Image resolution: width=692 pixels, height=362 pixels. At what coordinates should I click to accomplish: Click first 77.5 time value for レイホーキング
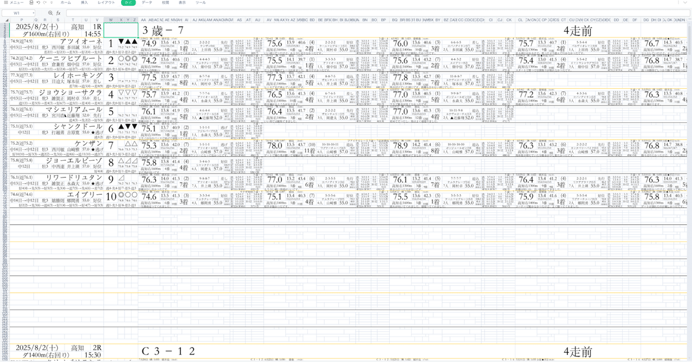click(x=149, y=77)
